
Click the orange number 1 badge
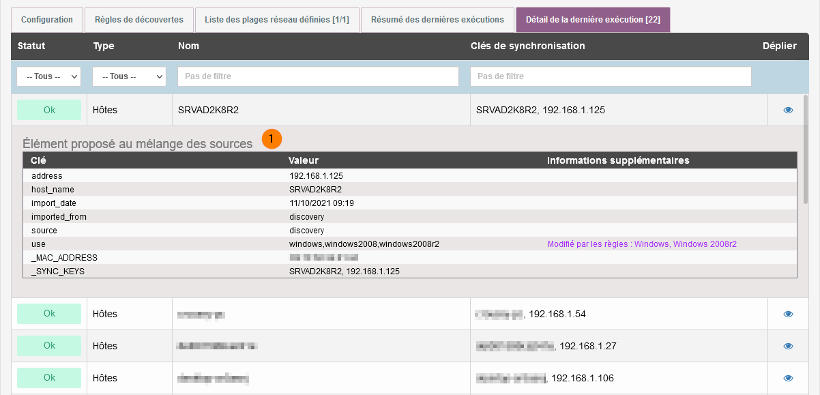coord(272,138)
